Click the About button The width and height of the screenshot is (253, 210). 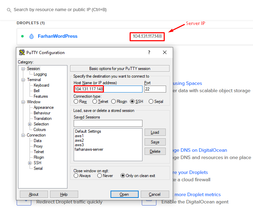pos(34,194)
